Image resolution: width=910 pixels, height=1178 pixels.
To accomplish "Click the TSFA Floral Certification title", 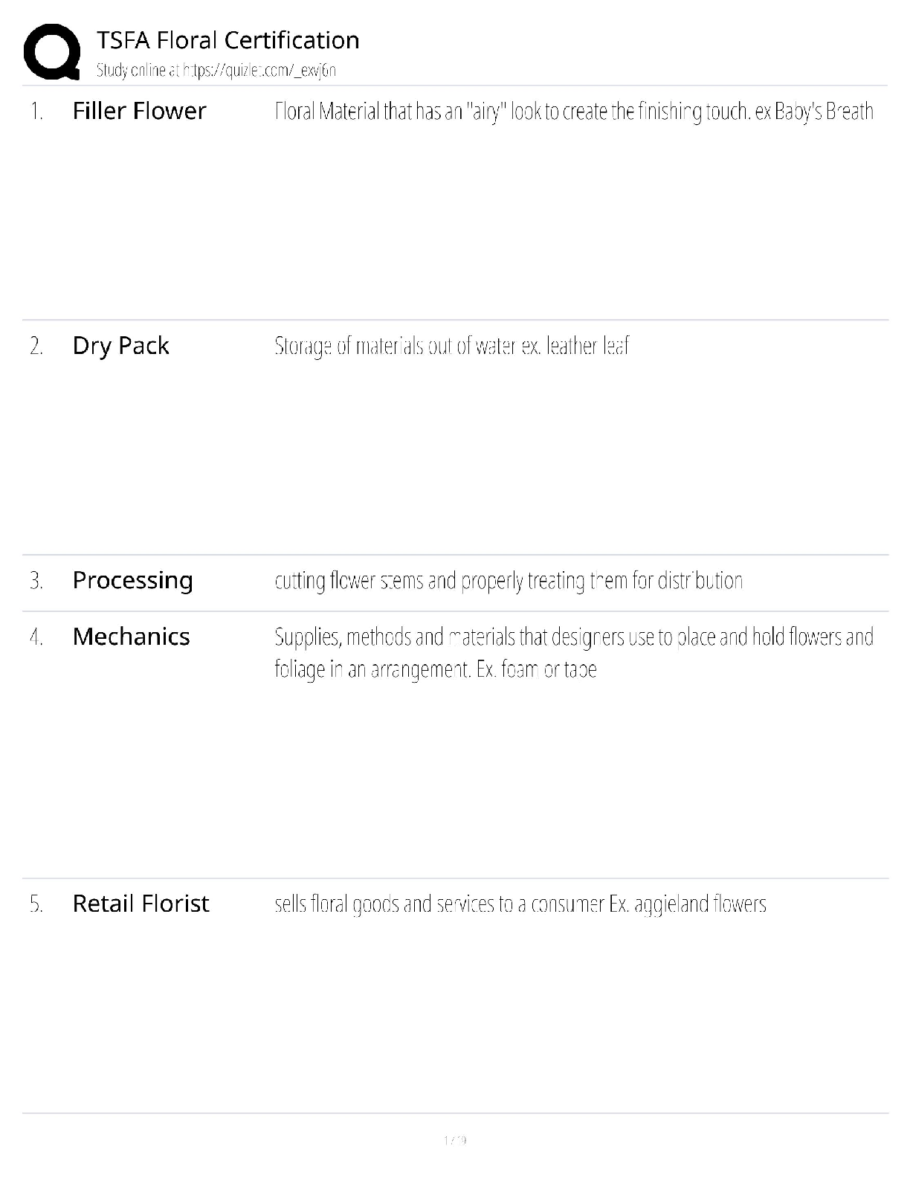I will point(227,40).
